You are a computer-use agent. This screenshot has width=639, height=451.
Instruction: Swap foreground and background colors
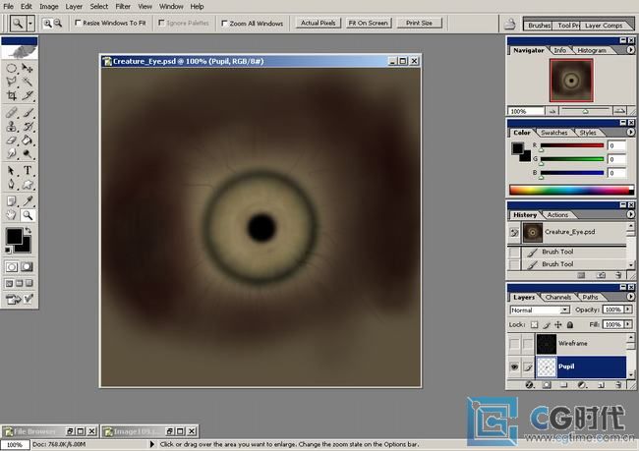pyautogui.click(x=29, y=231)
